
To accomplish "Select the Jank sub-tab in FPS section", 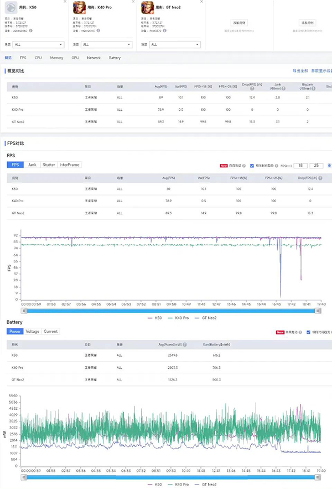I will coord(32,165).
